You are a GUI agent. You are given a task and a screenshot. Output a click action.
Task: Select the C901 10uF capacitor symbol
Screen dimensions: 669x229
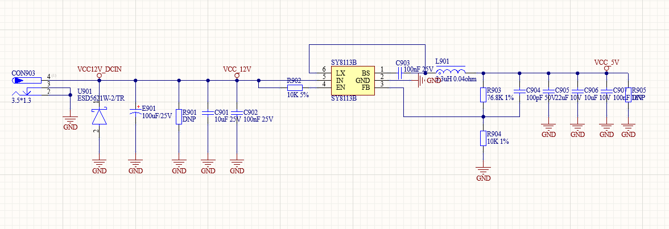[208, 112]
